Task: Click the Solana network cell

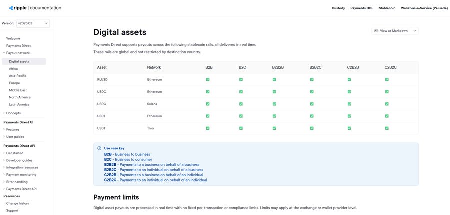Action: click(x=152, y=104)
